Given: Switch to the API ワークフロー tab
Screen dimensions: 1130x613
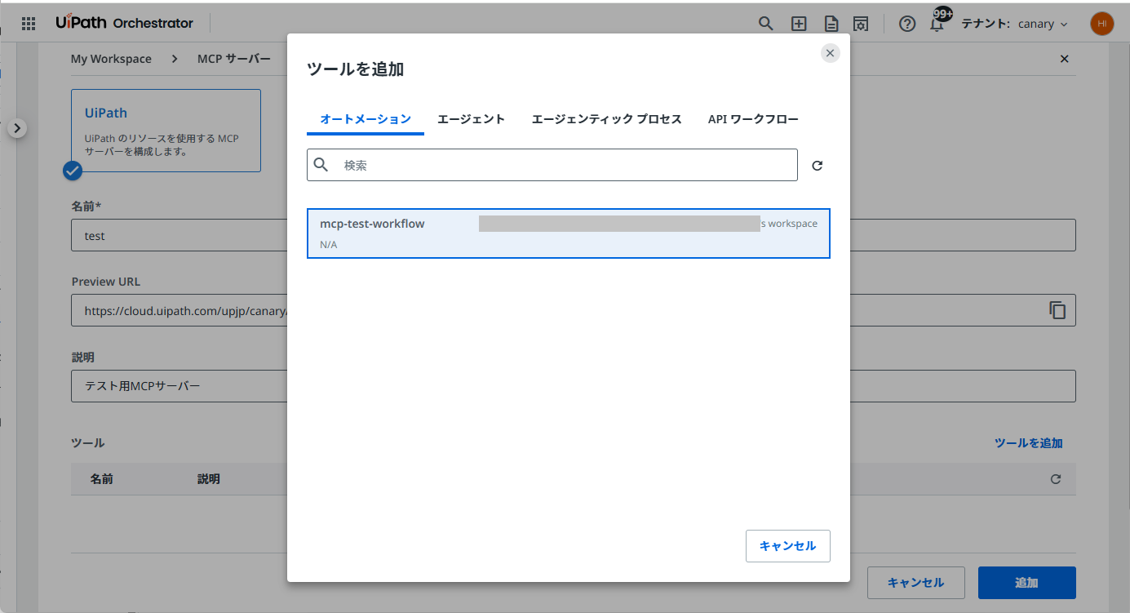Looking at the screenshot, I should (753, 119).
